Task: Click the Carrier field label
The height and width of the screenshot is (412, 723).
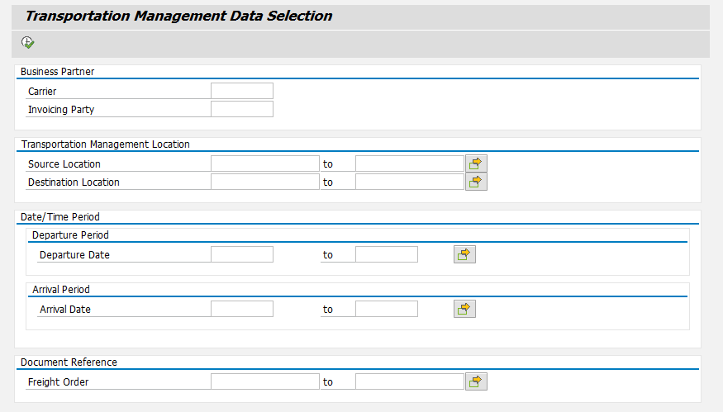Action: coord(42,92)
